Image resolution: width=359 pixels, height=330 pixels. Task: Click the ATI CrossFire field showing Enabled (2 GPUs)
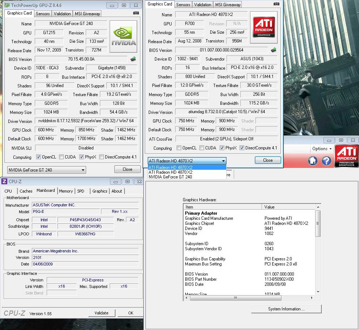227,139
